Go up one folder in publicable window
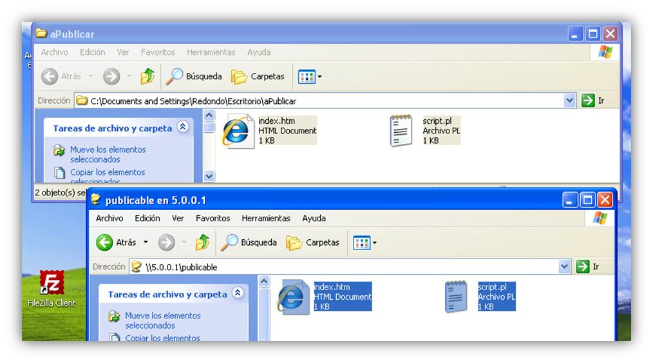Image resolution: width=653 pixels, height=363 pixels. click(x=202, y=242)
